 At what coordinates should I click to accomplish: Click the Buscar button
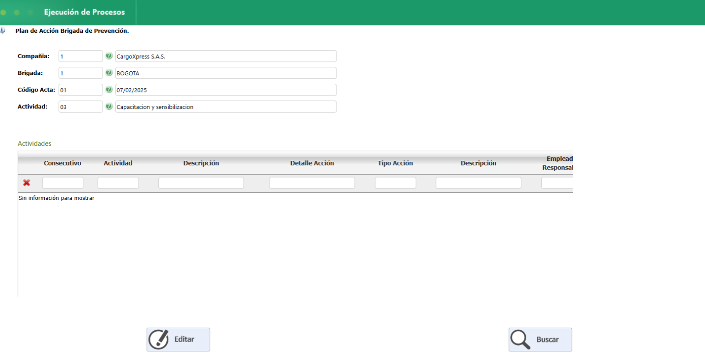(540, 339)
